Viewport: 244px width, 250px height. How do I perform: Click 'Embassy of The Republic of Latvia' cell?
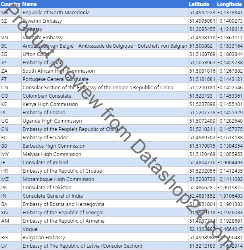[105, 246]
